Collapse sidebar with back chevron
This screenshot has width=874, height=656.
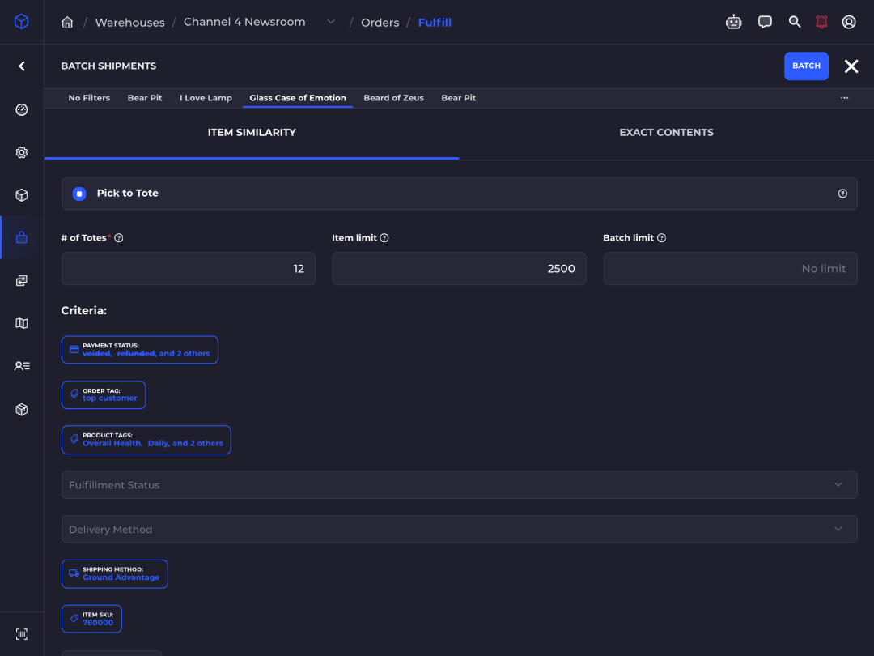click(22, 66)
